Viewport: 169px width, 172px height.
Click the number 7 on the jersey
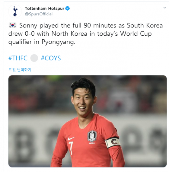pyautogui.click(x=71, y=148)
